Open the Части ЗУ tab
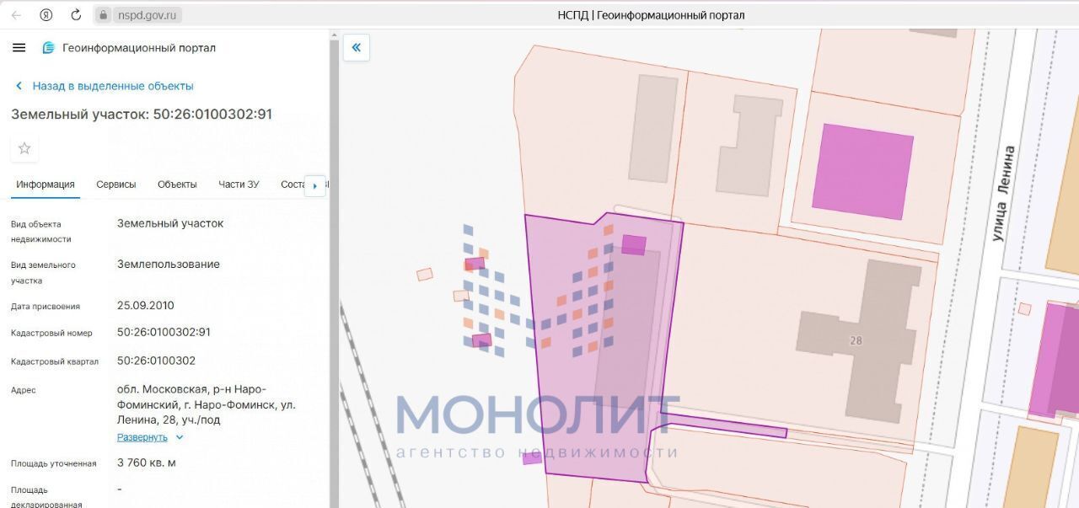 [x=239, y=184]
